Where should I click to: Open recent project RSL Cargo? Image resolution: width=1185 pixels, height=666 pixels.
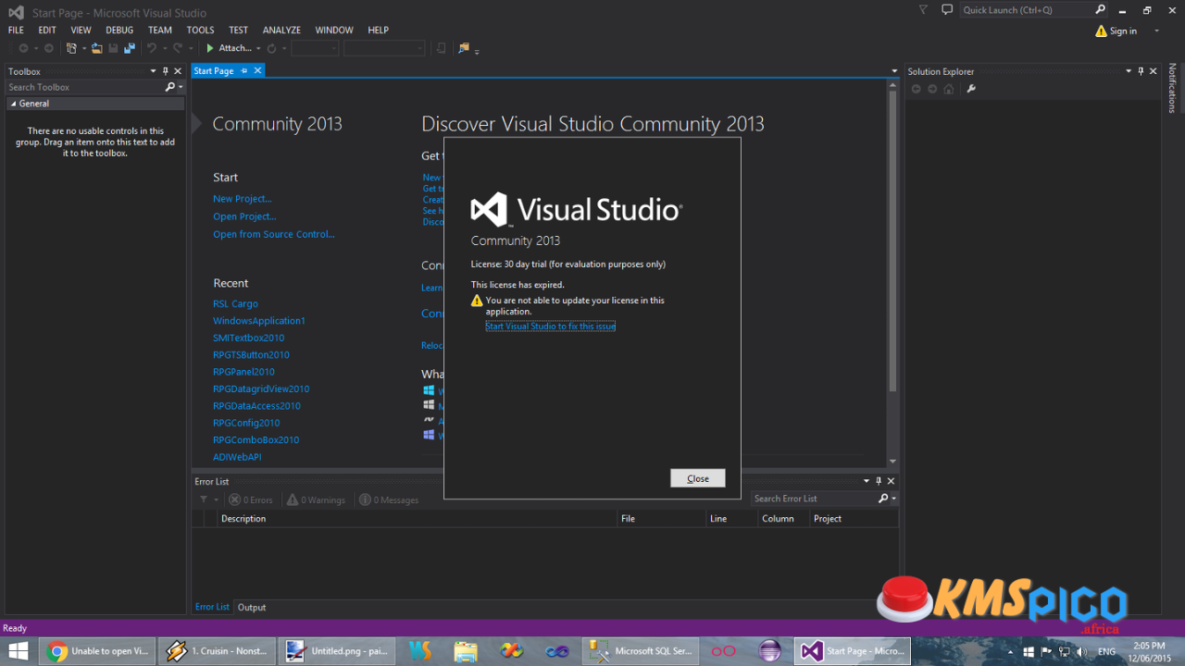coord(235,303)
